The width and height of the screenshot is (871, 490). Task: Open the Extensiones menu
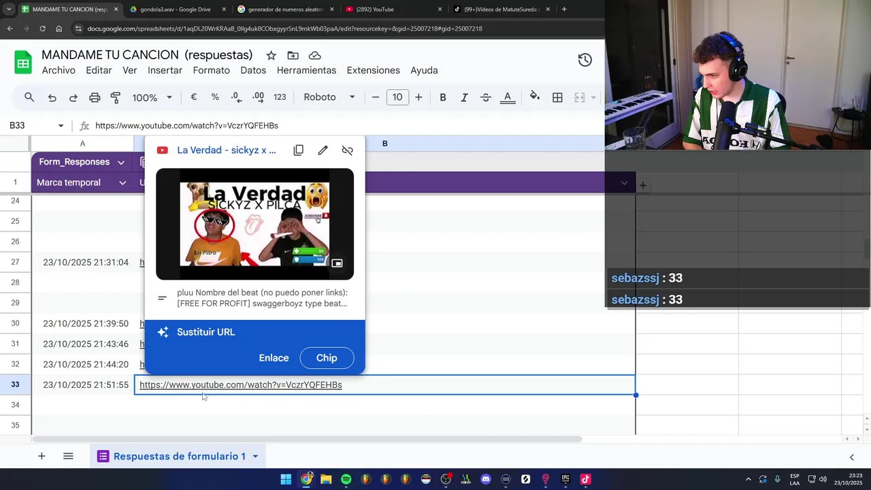pyautogui.click(x=373, y=70)
